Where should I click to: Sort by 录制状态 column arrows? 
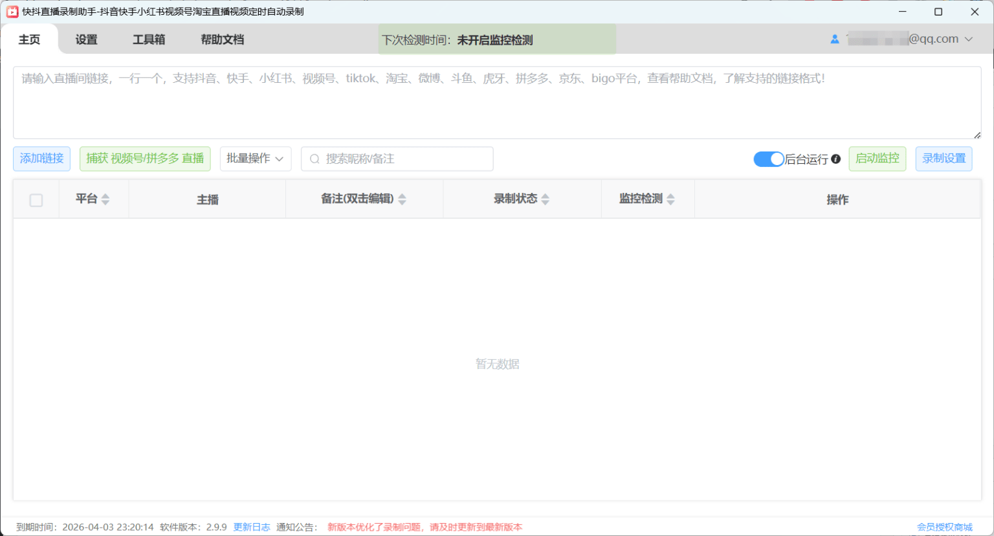[546, 199]
